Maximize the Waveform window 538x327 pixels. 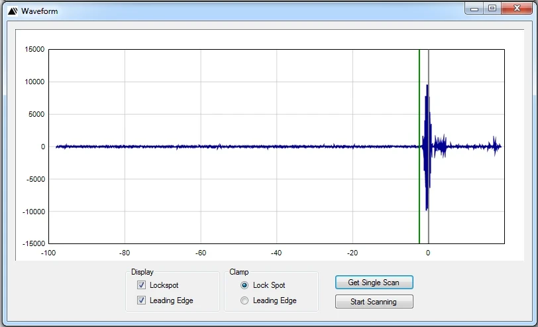(x=492, y=9)
